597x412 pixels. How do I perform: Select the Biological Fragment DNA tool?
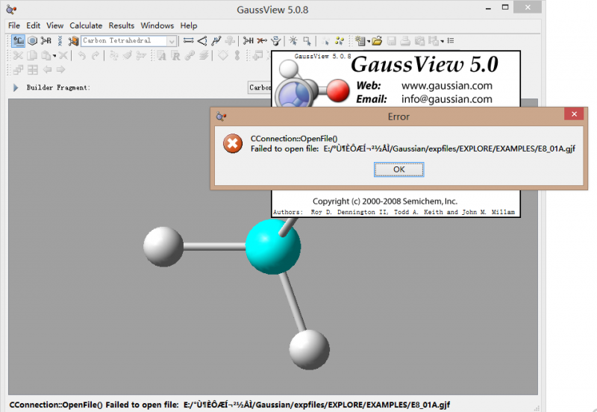pos(60,40)
